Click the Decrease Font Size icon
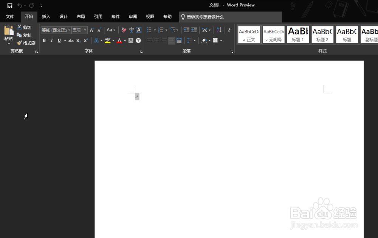378x238 pixels. (x=99, y=30)
